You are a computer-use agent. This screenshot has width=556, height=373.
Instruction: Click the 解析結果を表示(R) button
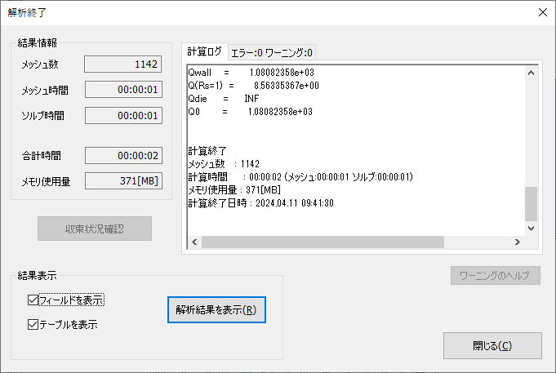(x=216, y=310)
